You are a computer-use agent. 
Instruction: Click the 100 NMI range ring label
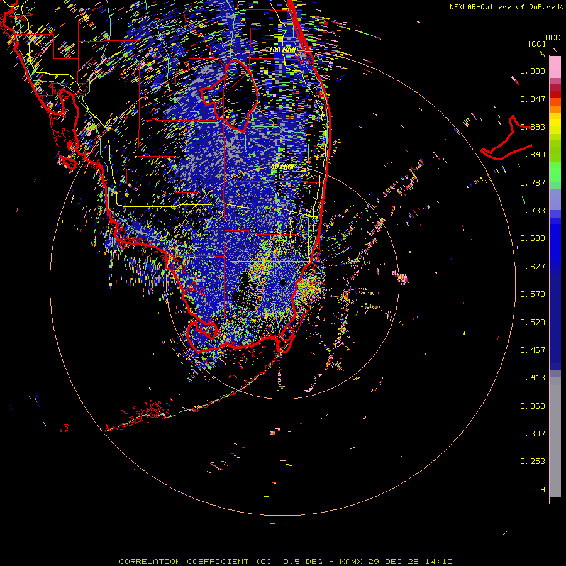(282, 50)
